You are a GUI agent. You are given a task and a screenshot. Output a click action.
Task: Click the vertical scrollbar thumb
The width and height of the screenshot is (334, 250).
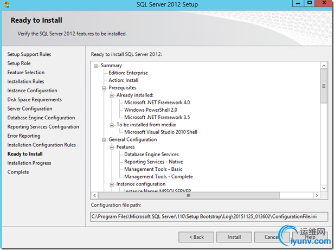click(x=324, y=86)
